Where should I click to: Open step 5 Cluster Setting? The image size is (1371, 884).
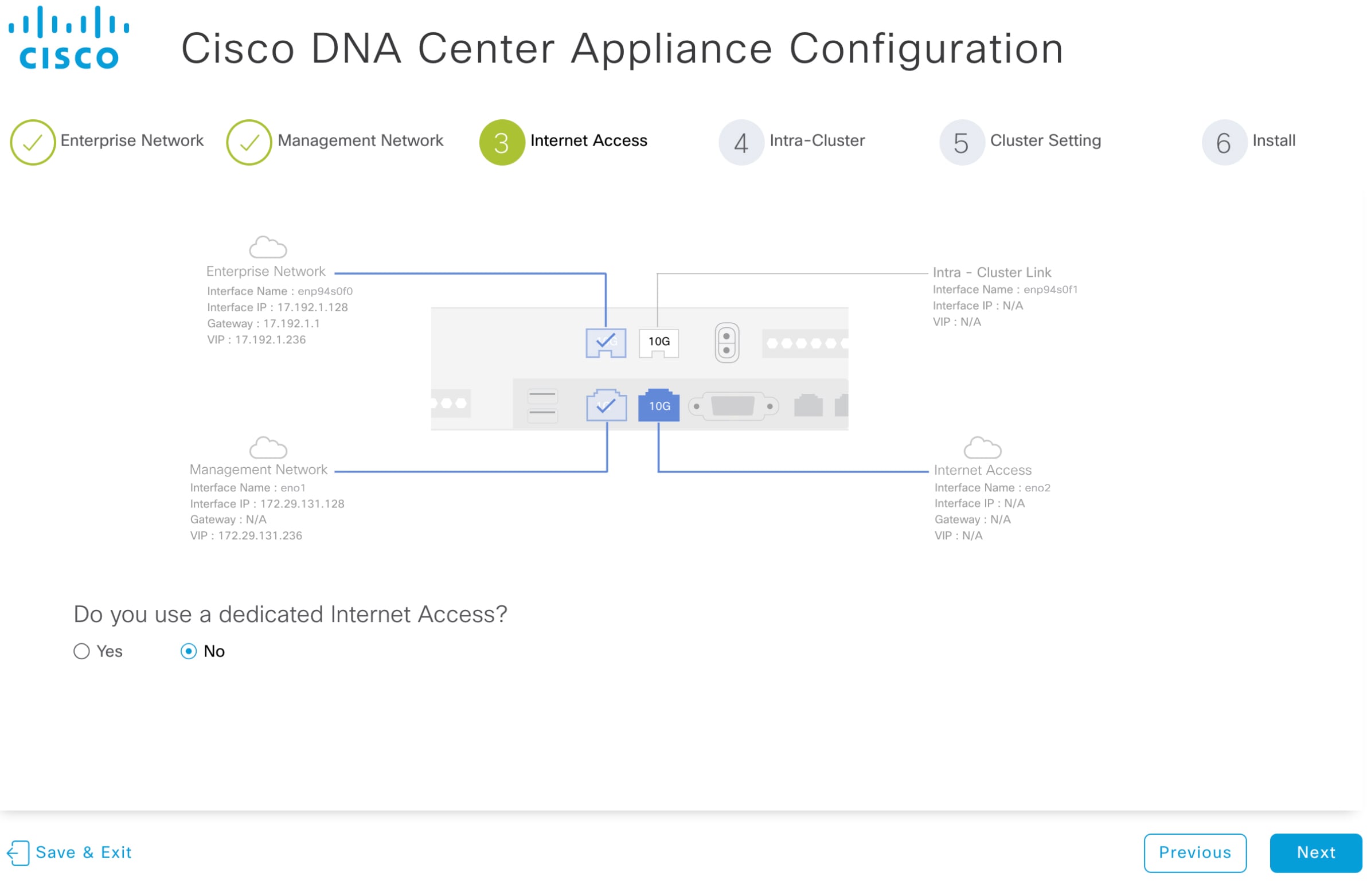(962, 142)
